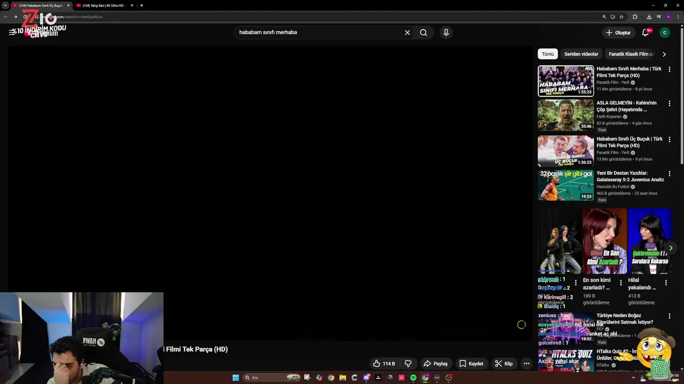Open File Explorer from the taskbar
The width and height of the screenshot is (684, 384).
point(343,378)
